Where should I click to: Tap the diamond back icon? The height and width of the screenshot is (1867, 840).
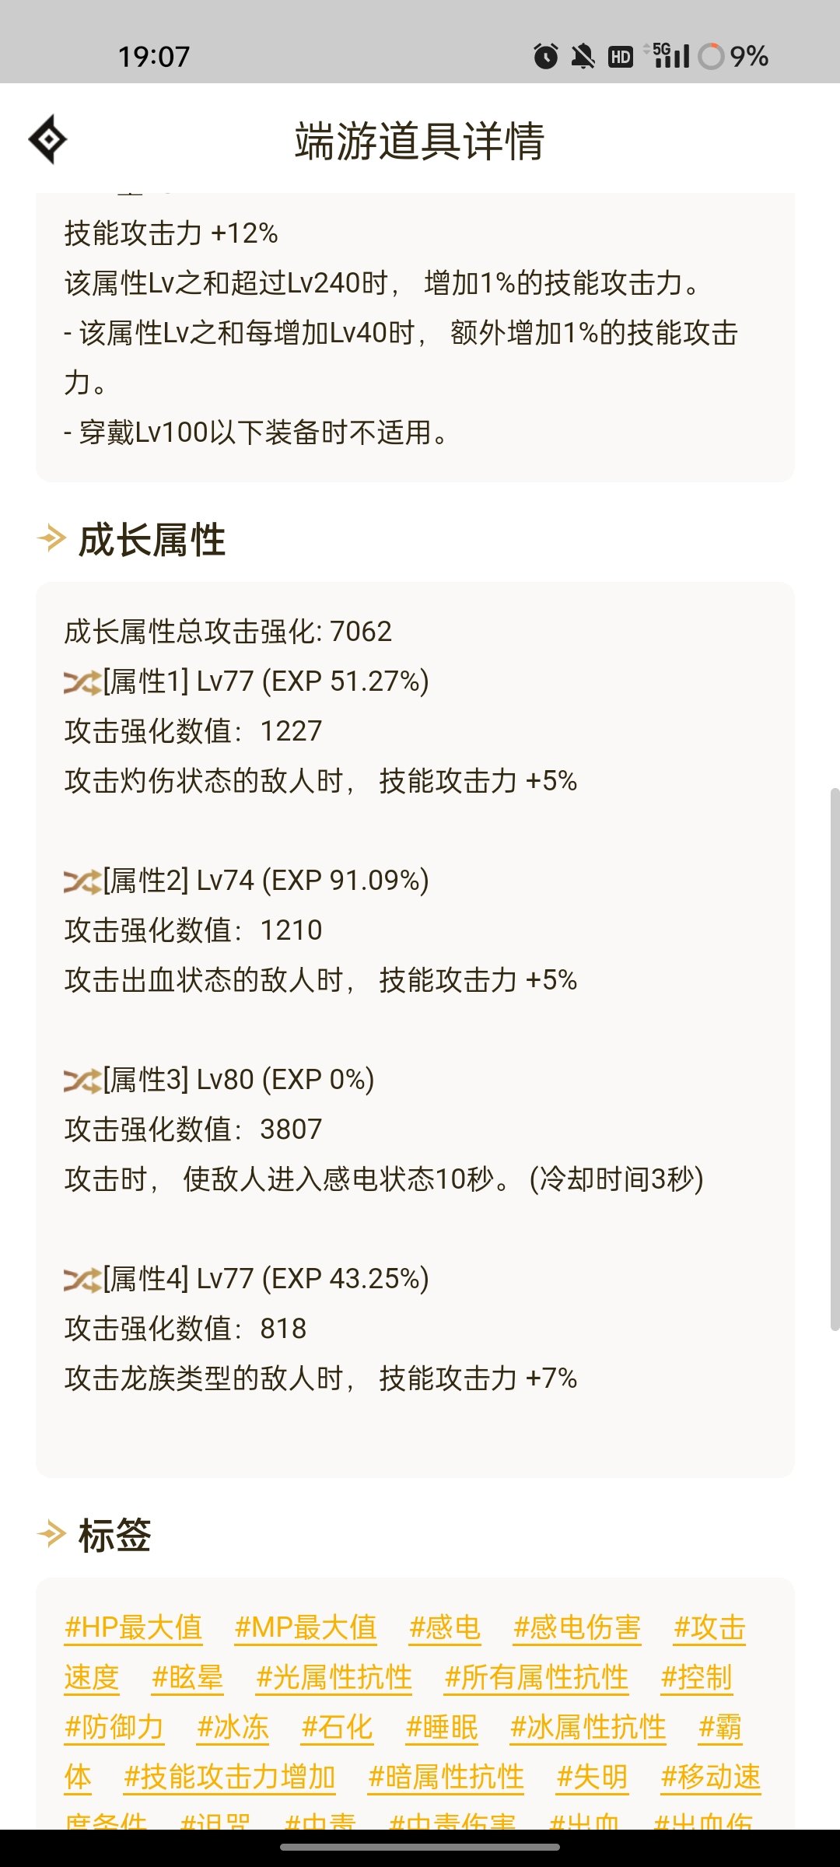[x=47, y=139]
